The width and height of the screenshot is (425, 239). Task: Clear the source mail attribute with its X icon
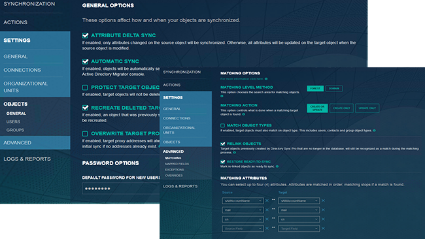267,210
